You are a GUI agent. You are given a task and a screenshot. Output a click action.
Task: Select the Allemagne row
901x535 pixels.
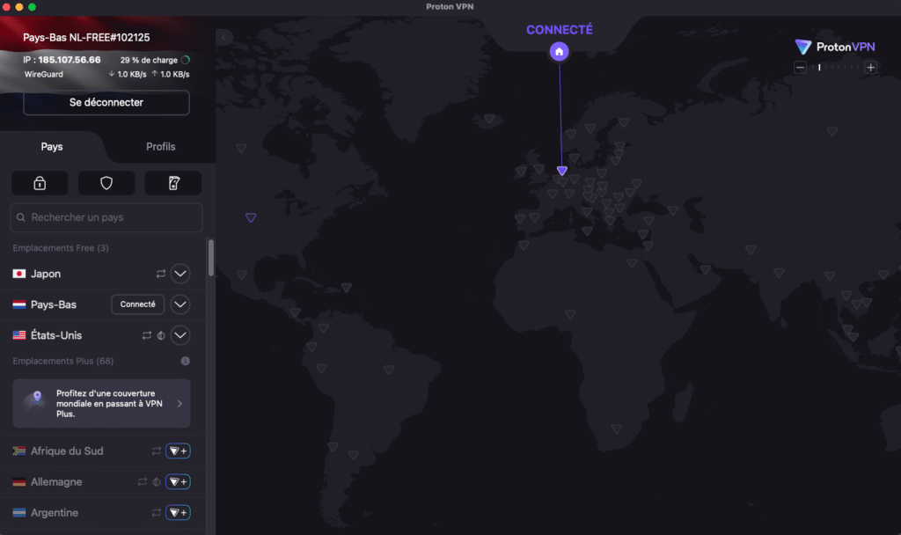102,481
